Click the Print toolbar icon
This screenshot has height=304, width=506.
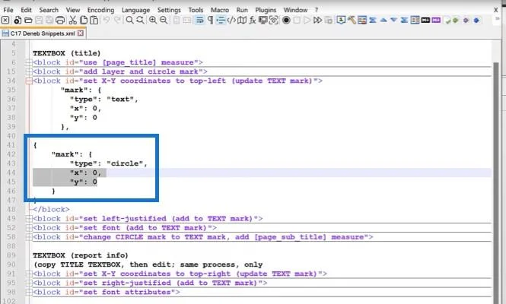coord(60,21)
